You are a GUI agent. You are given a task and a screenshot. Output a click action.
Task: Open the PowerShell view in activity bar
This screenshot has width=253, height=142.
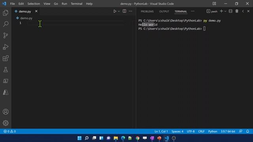coord(6,81)
